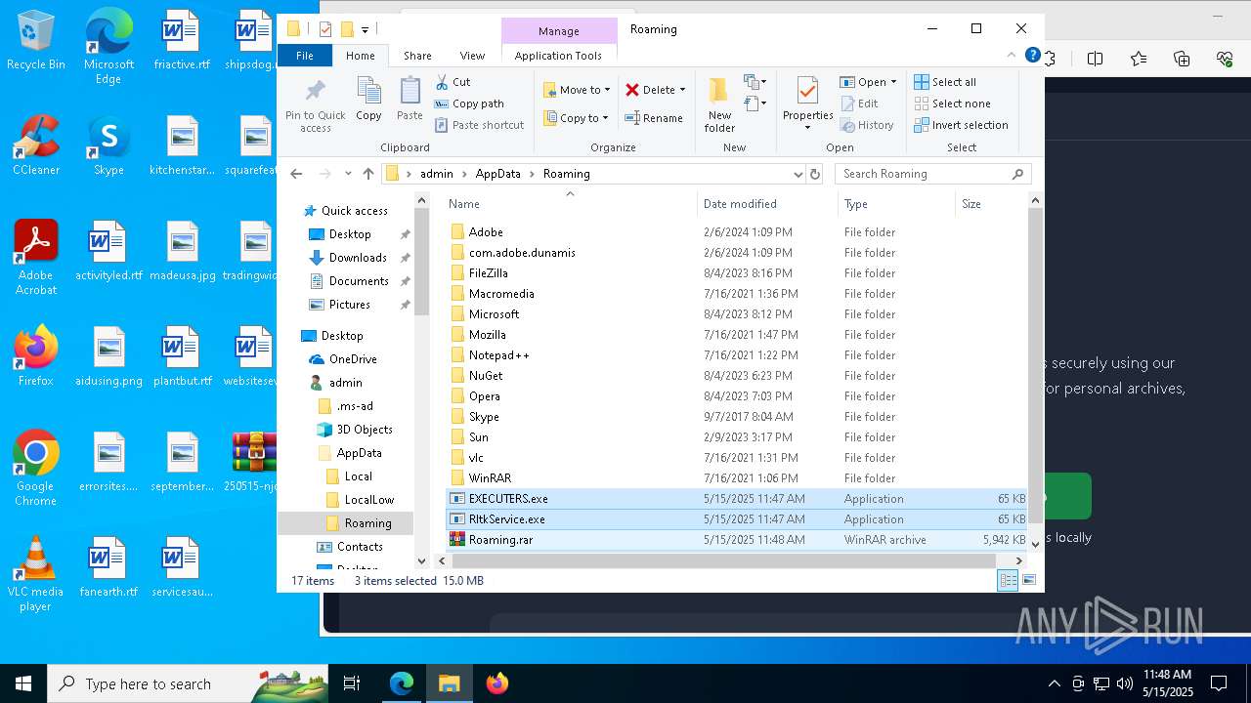Image resolution: width=1251 pixels, height=703 pixels.
Task: Select the EXECUTERS.exe file
Action: click(738, 499)
